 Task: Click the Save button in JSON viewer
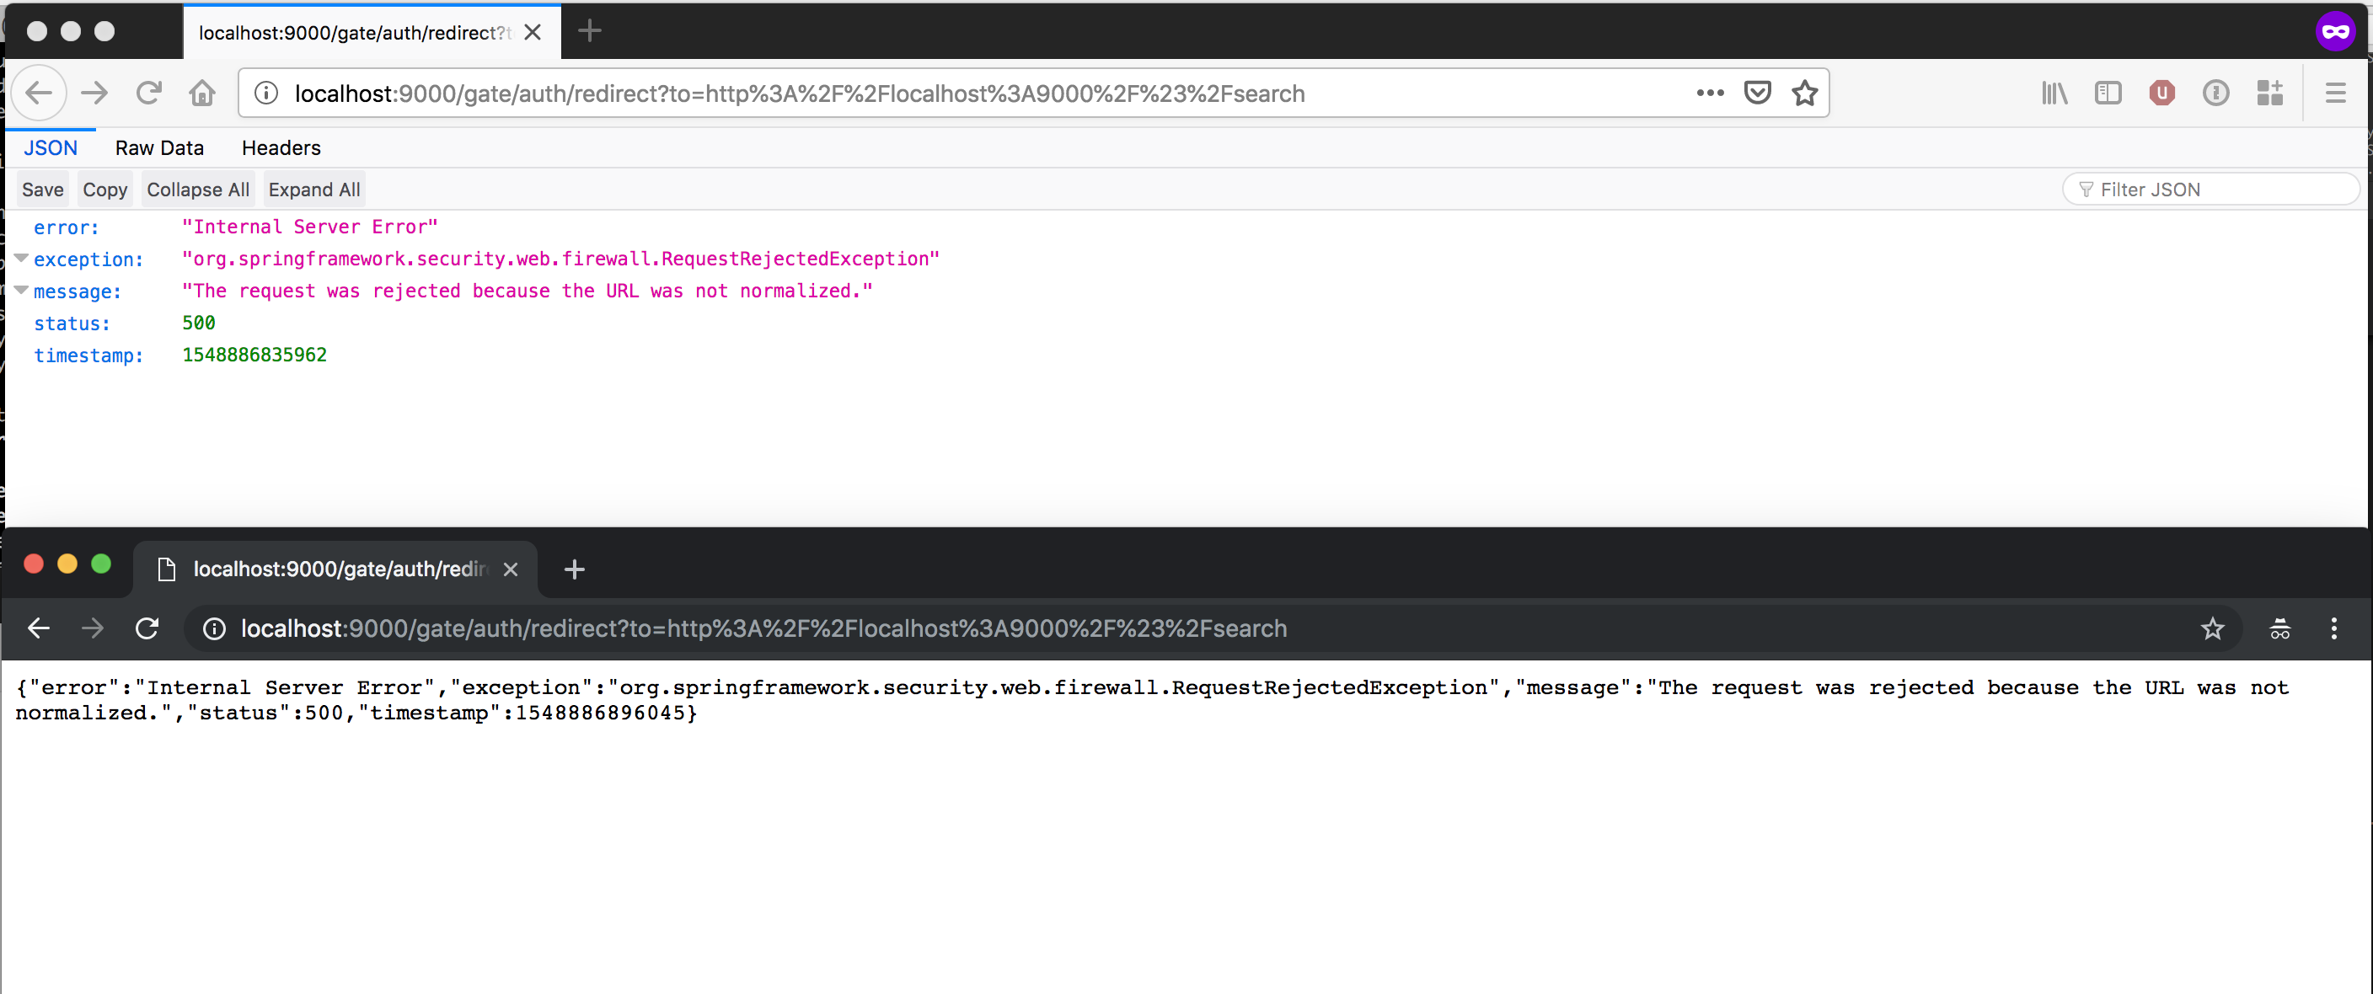[x=42, y=189]
